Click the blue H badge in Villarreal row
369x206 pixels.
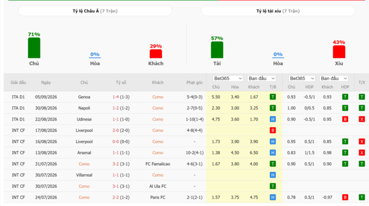(272, 175)
